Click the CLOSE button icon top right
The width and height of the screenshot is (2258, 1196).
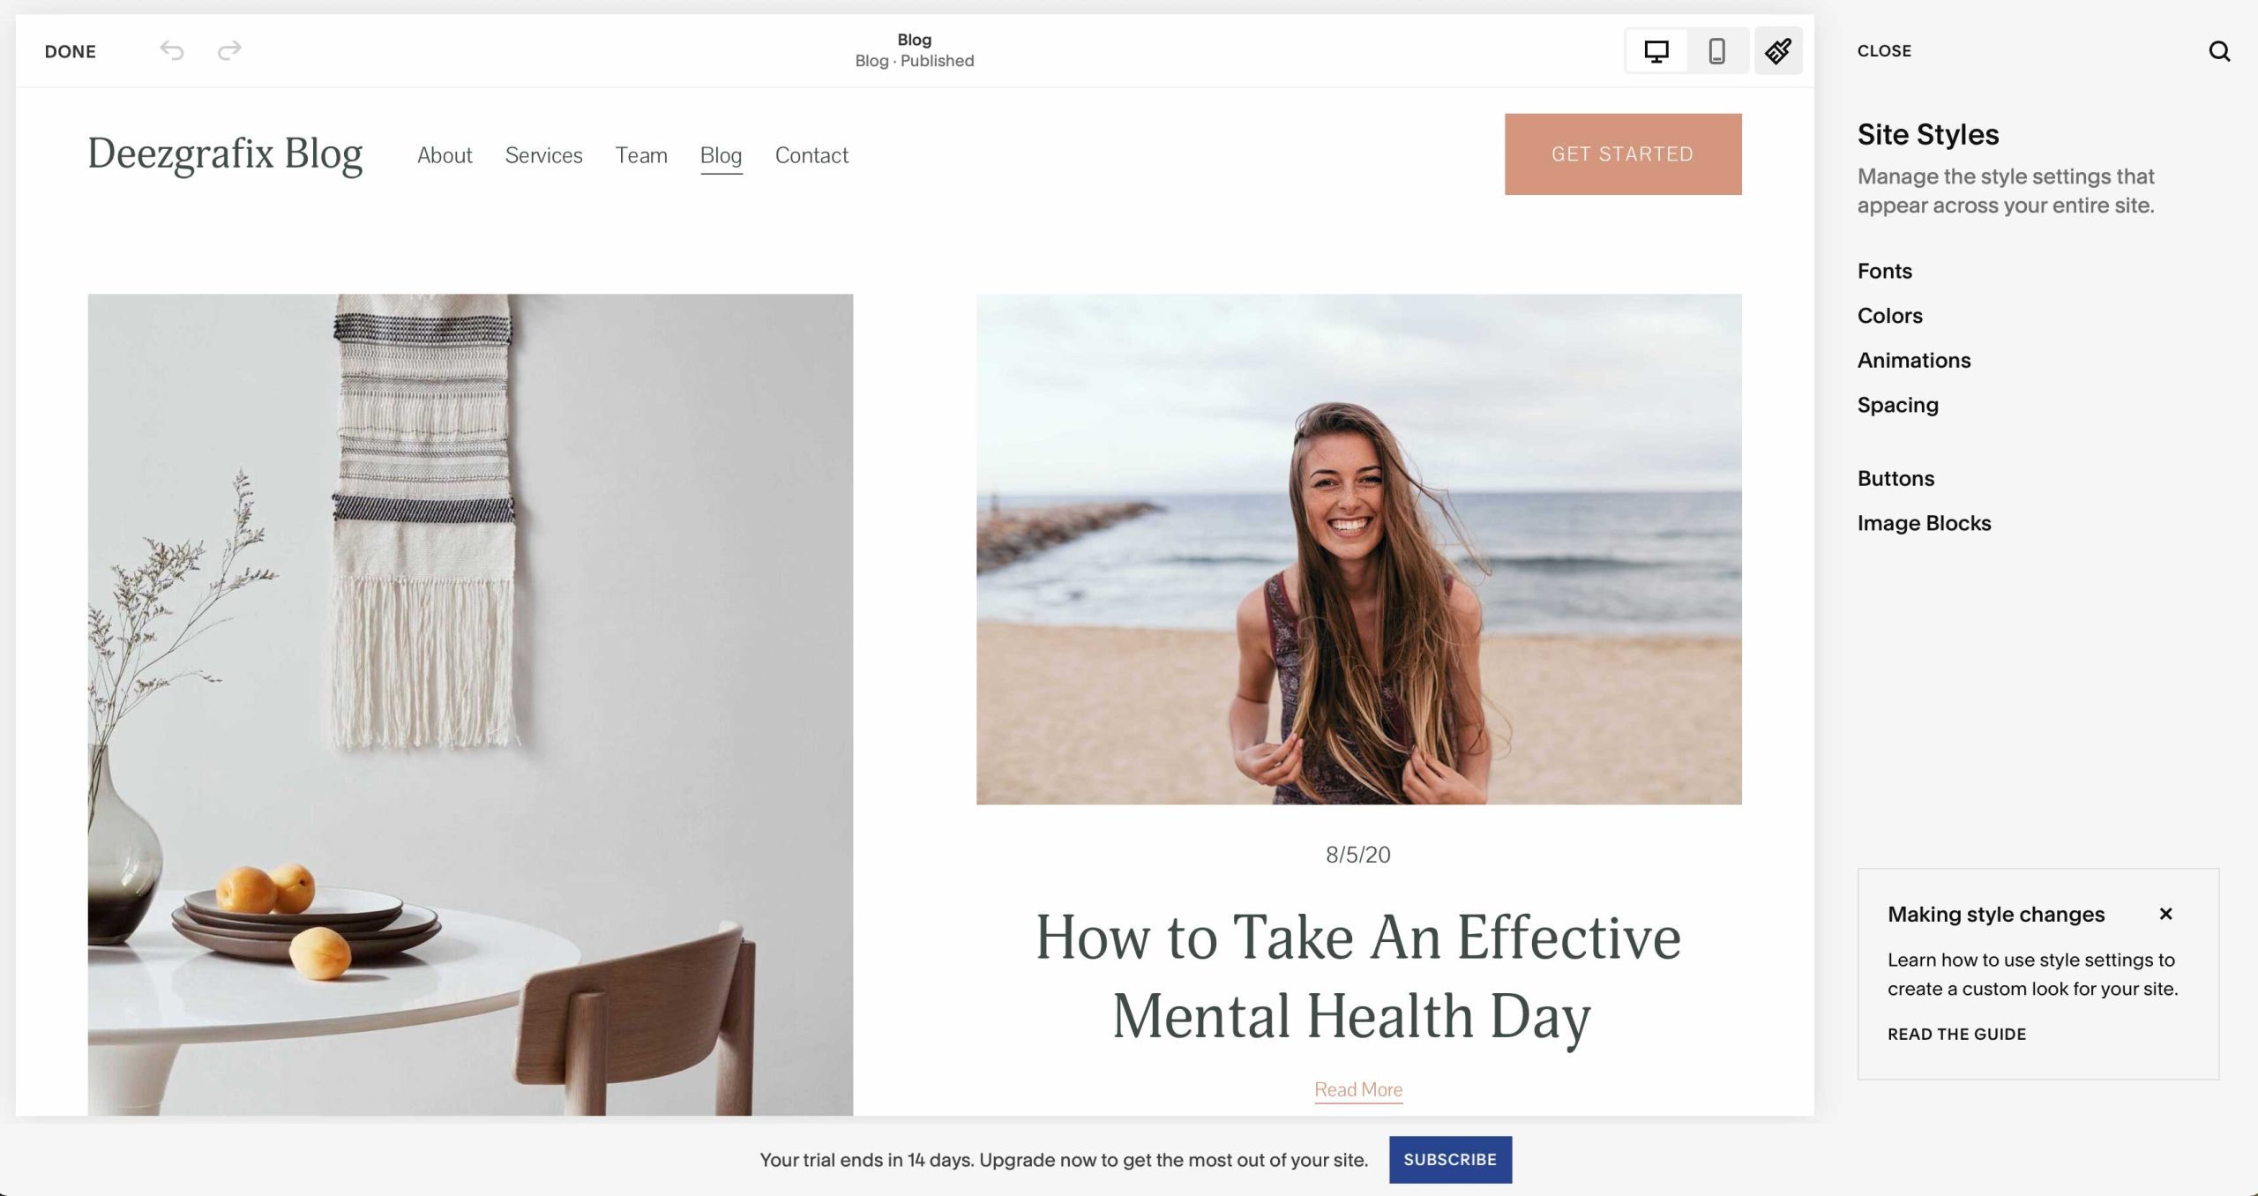pyautogui.click(x=1885, y=49)
